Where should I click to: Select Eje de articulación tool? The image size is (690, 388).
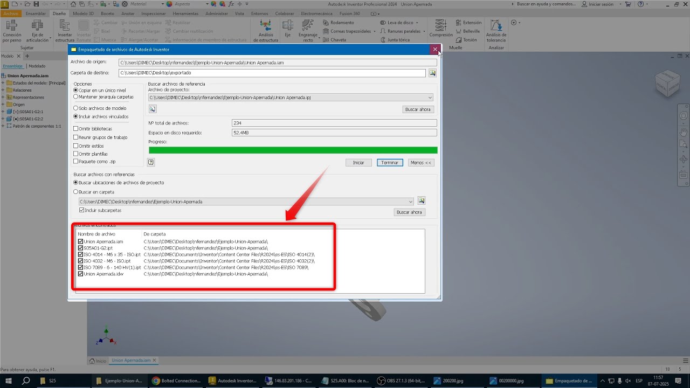click(37, 30)
